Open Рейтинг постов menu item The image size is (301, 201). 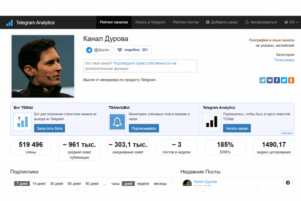[186, 22]
